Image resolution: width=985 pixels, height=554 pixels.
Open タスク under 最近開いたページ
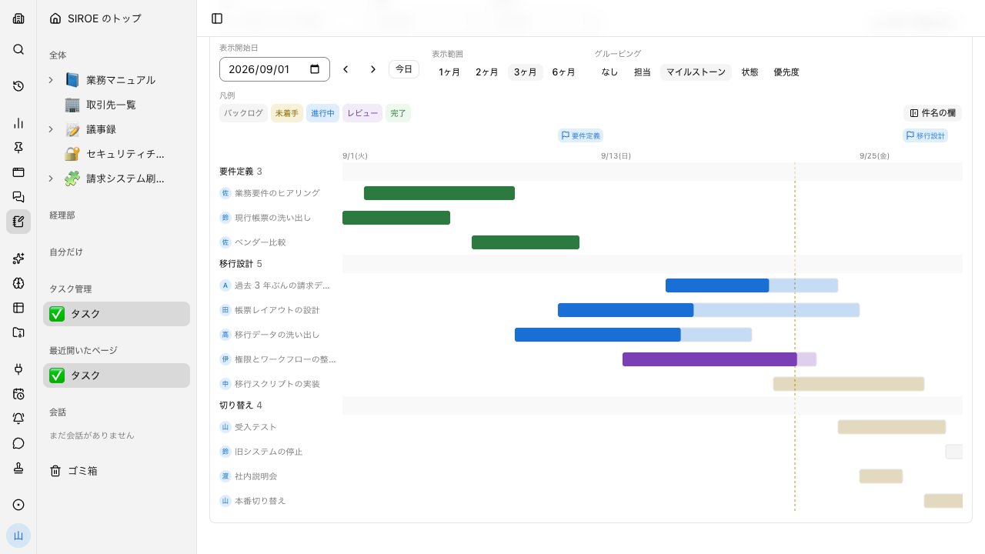pos(116,375)
